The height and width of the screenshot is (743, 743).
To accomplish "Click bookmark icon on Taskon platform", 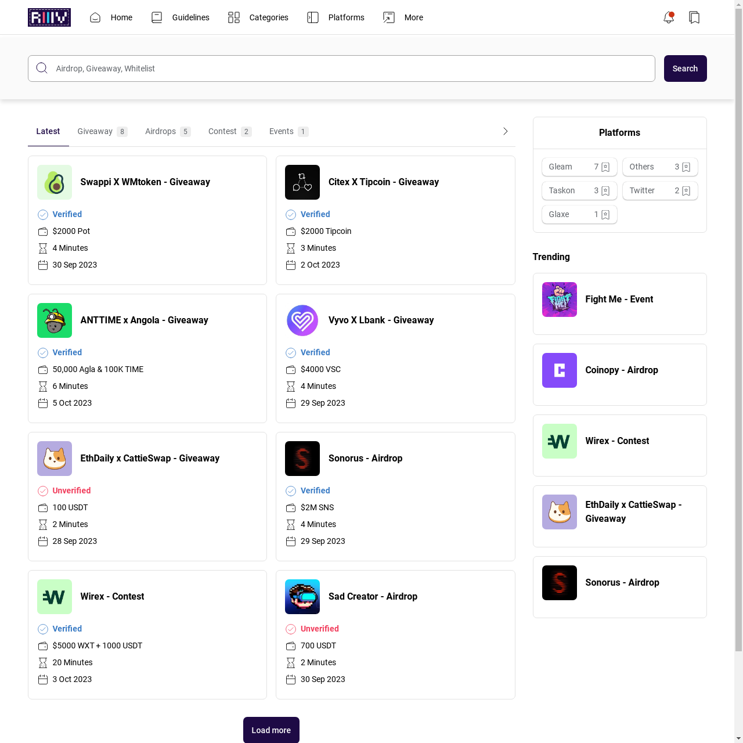I will [605, 191].
